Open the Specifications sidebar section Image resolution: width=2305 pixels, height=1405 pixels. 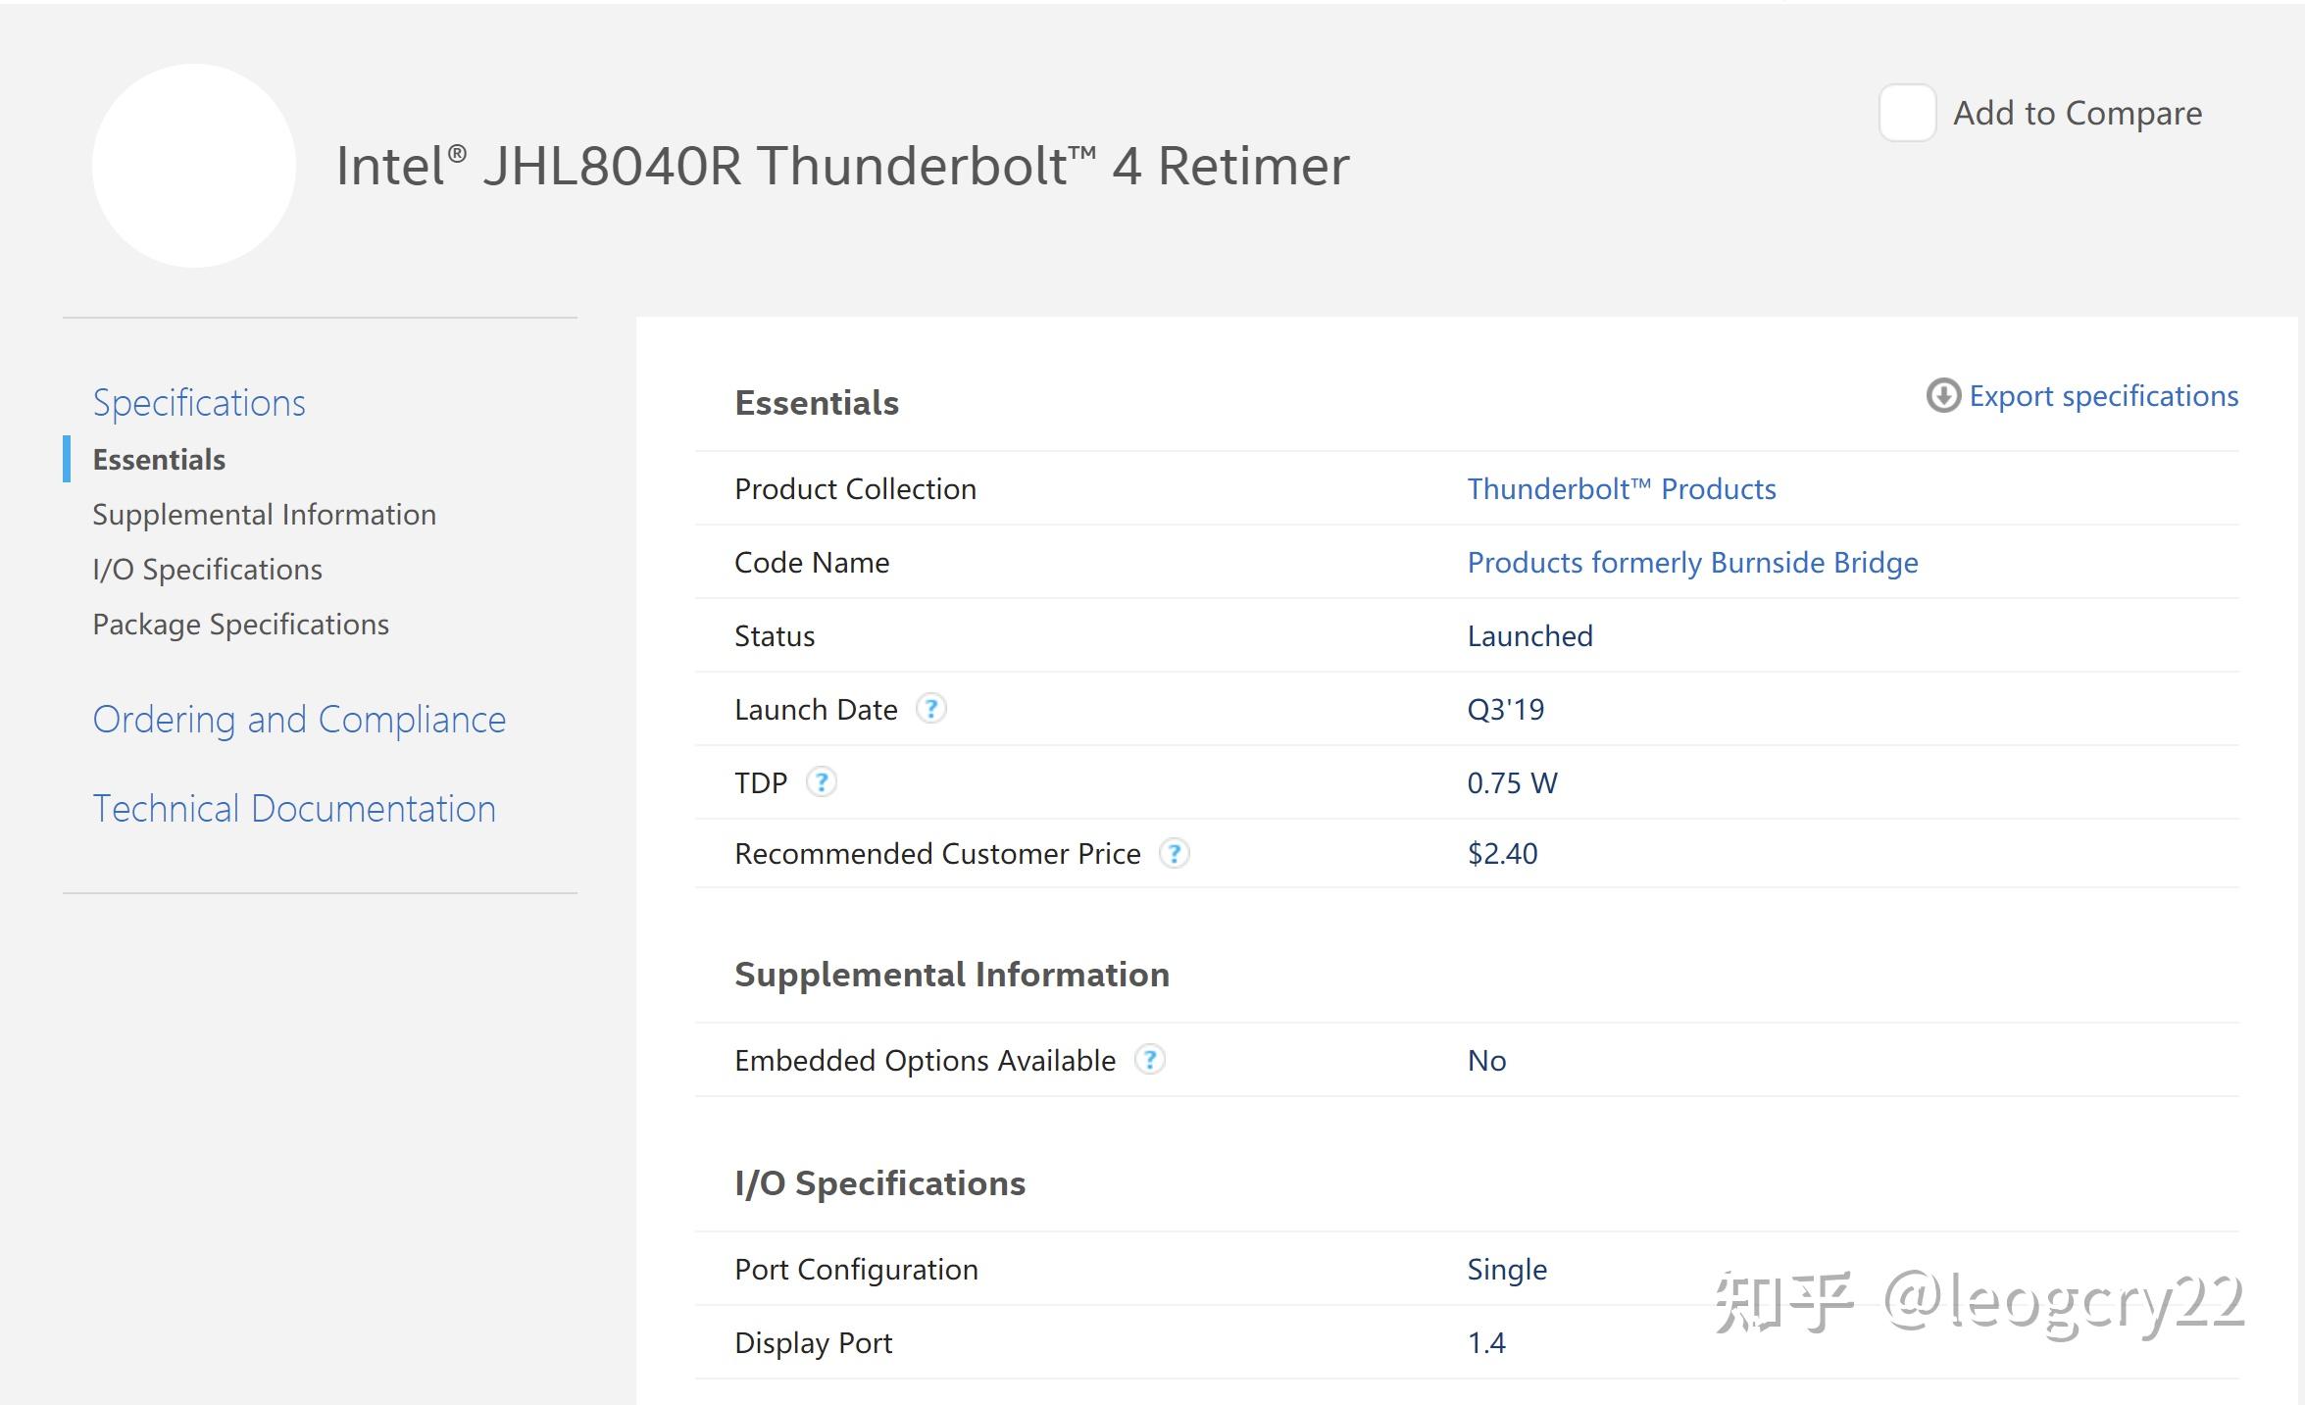pos(199,402)
